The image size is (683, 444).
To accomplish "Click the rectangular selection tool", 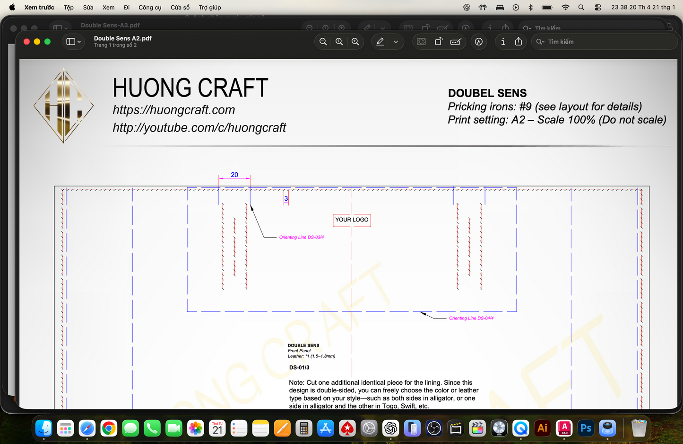I will click(x=421, y=42).
